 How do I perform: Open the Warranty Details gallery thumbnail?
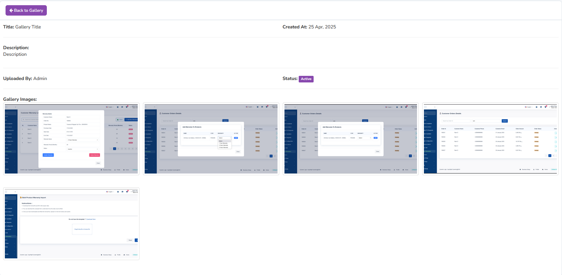[71, 139]
